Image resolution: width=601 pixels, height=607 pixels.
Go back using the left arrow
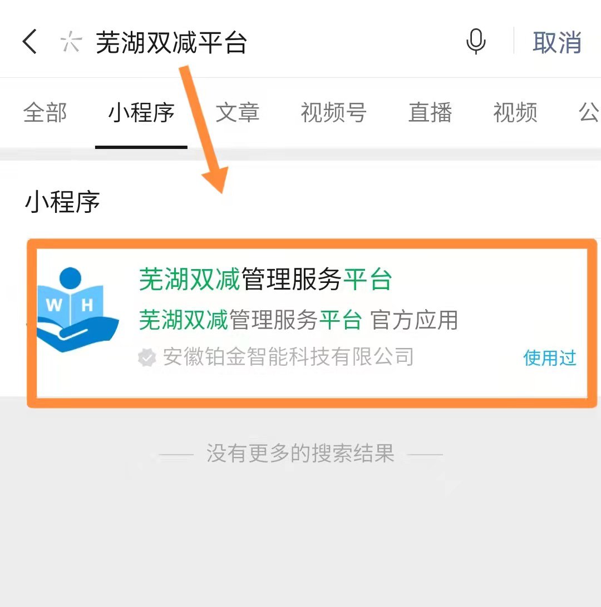(x=29, y=42)
